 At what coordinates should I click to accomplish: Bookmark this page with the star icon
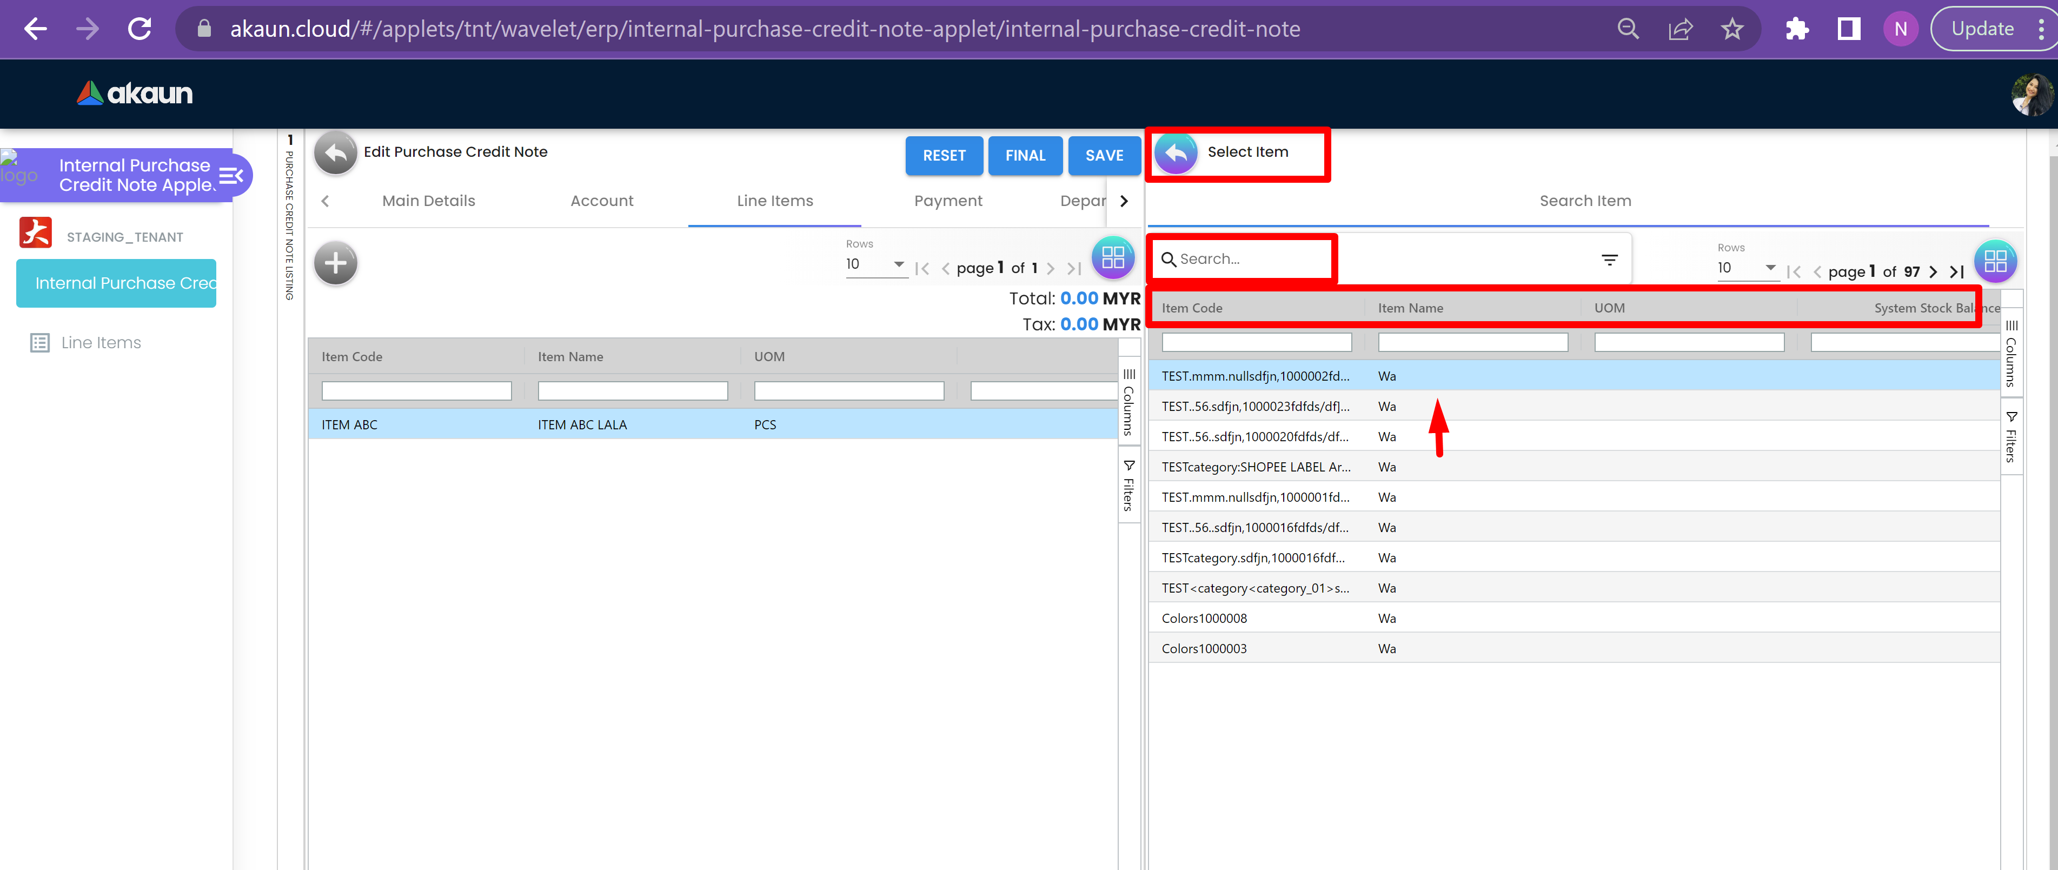1731,30
